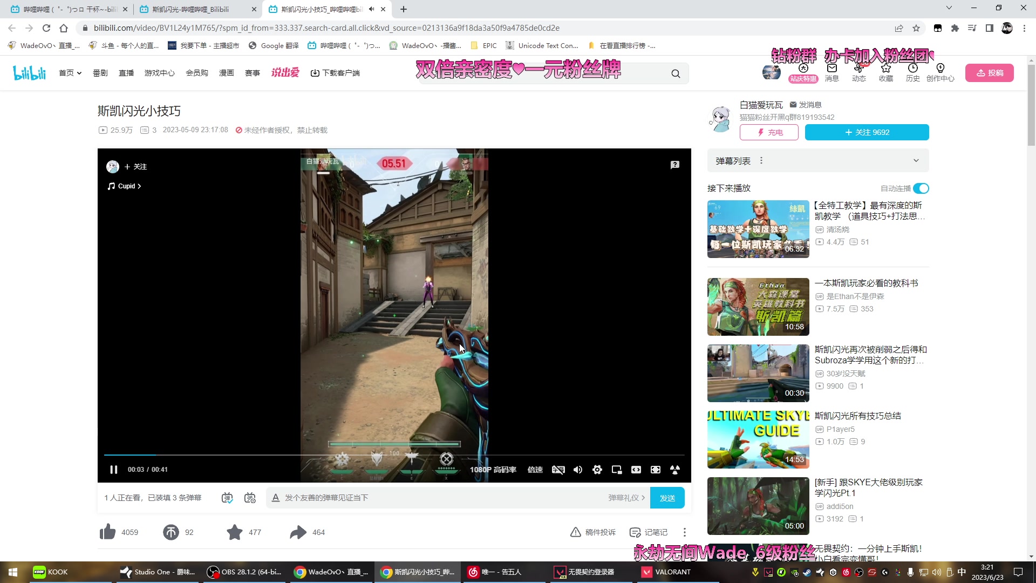Screen dimensions: 1036x583
Task: Toggle subtitles in the video player
Action: (x=558, y=470)
